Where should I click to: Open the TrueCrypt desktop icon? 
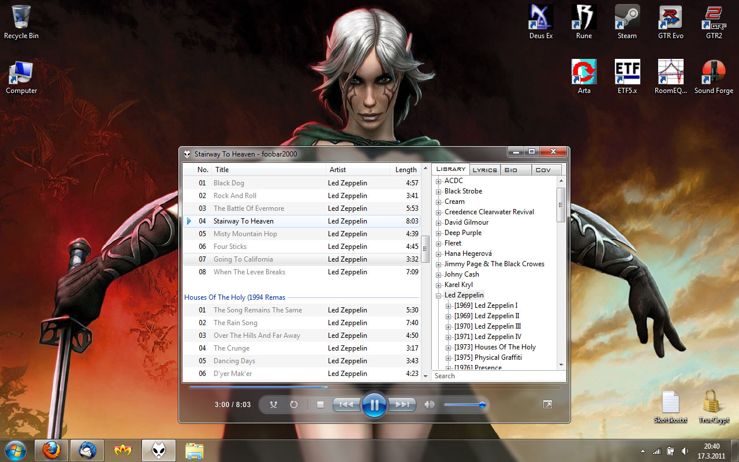coord(714,407)
